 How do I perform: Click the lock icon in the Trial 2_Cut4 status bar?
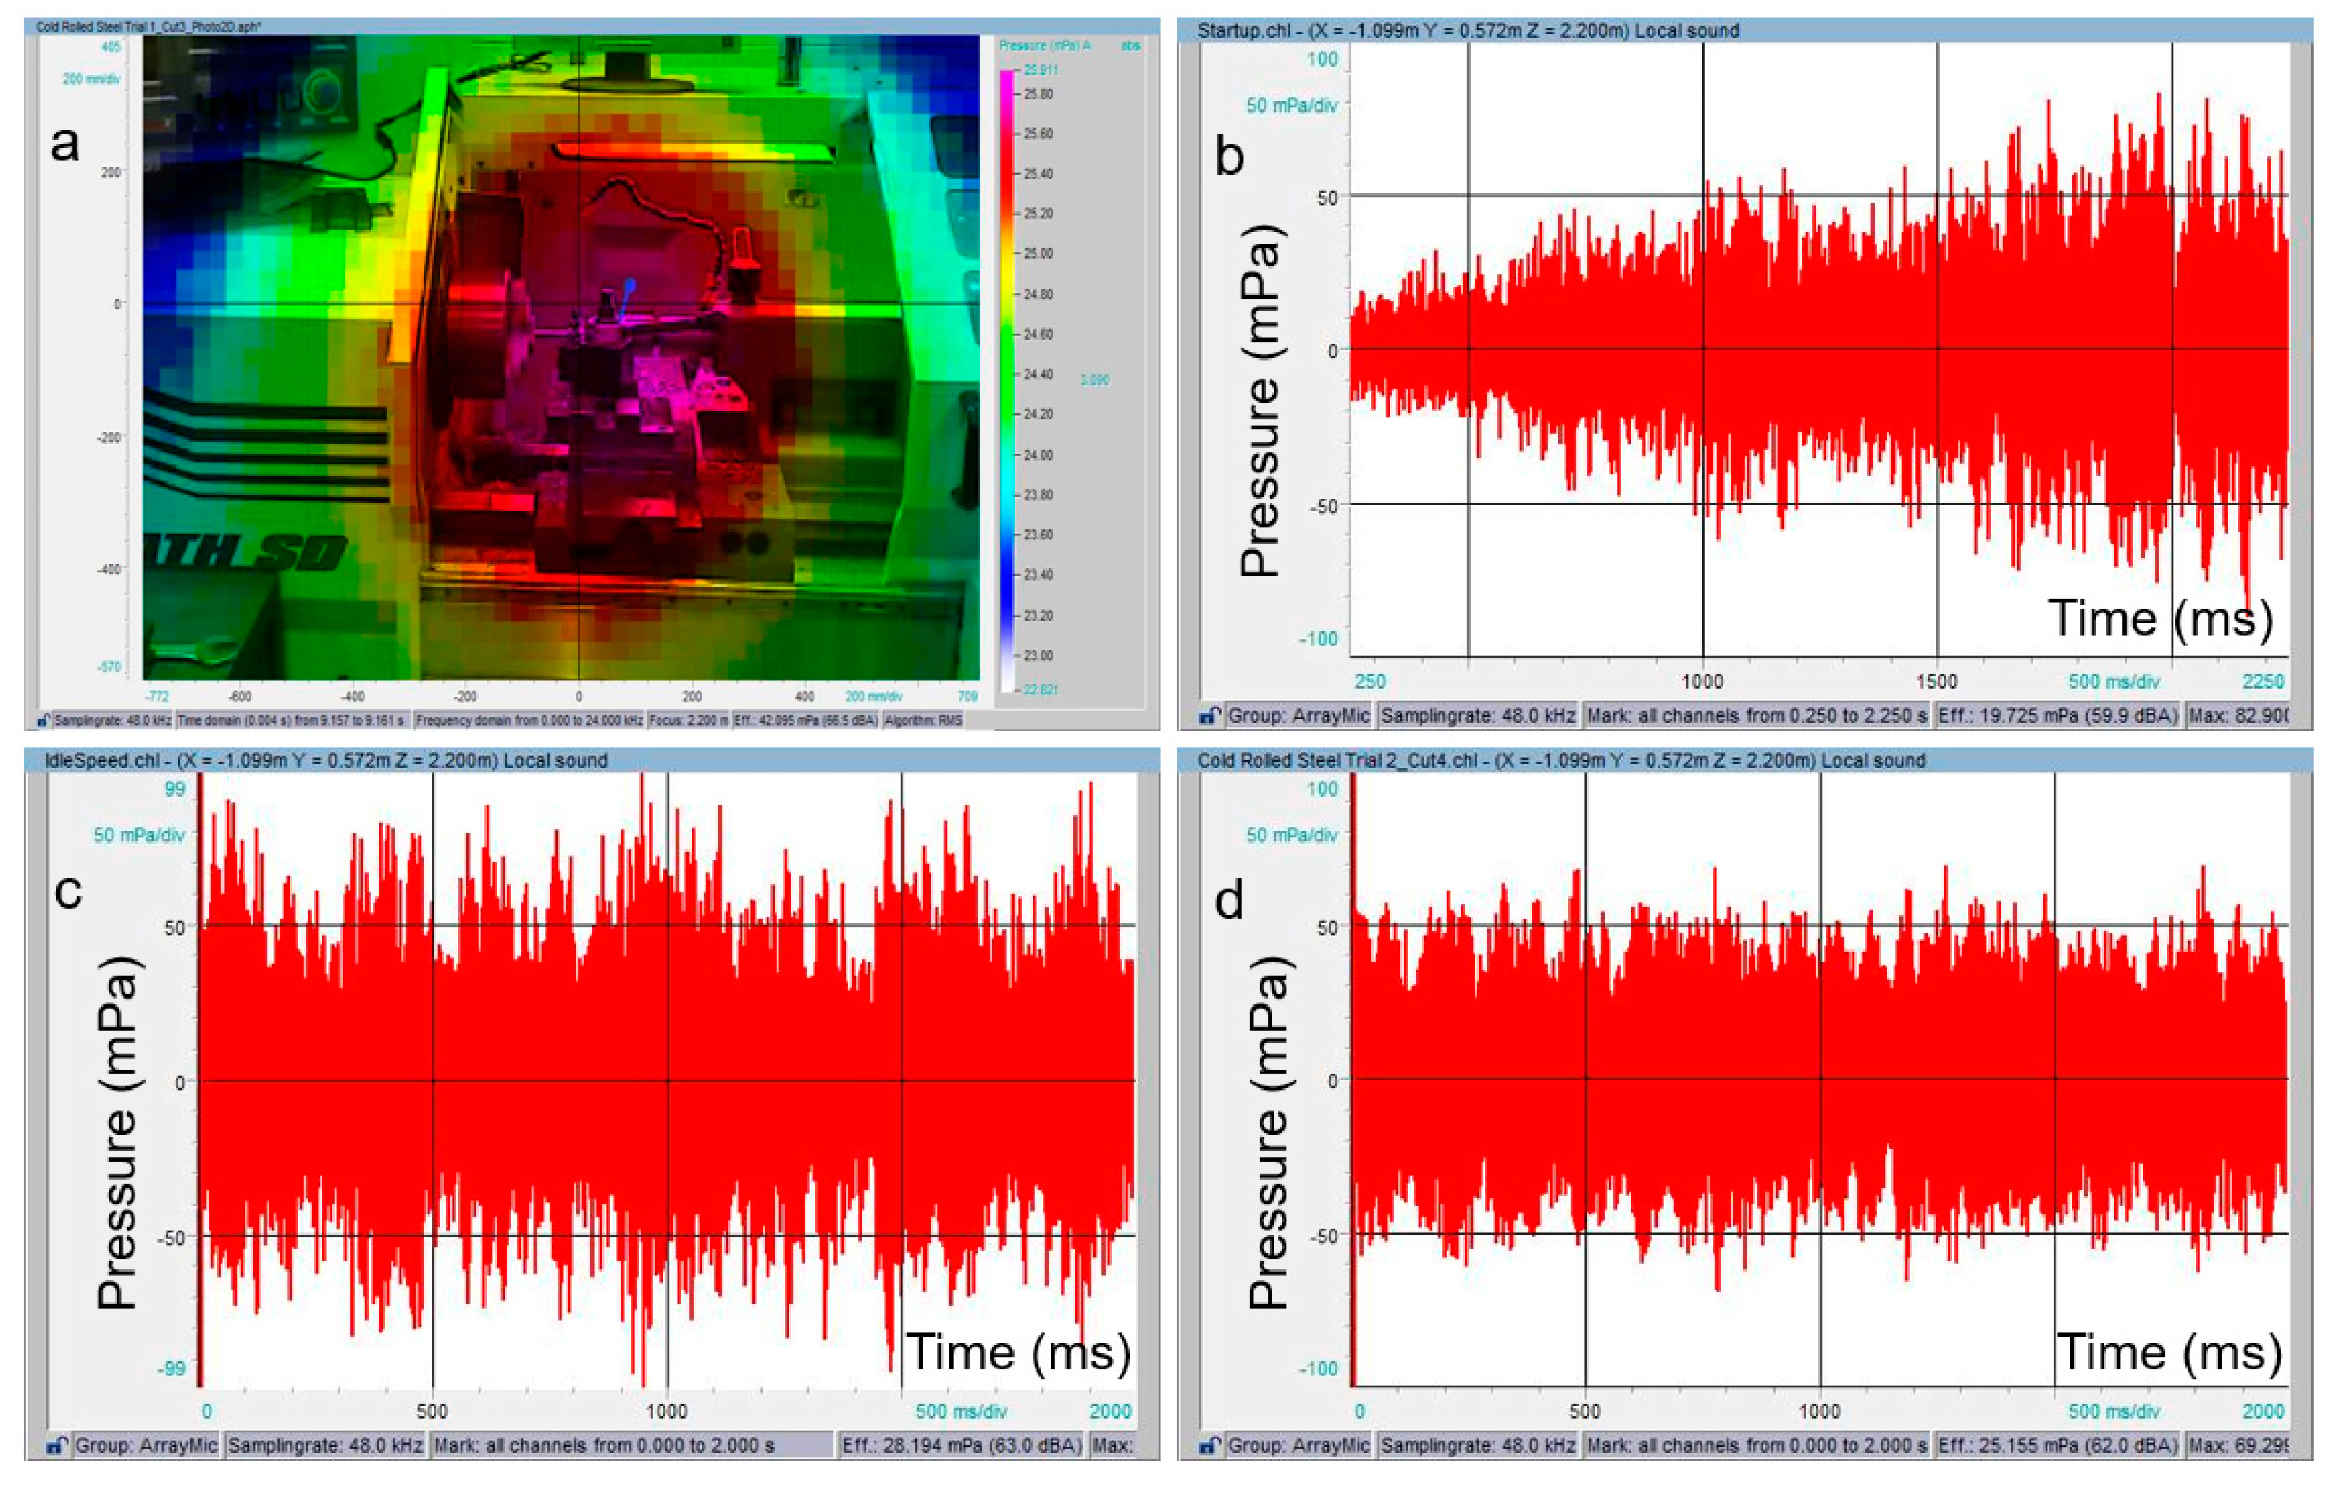click(x=1209, y=1445)
